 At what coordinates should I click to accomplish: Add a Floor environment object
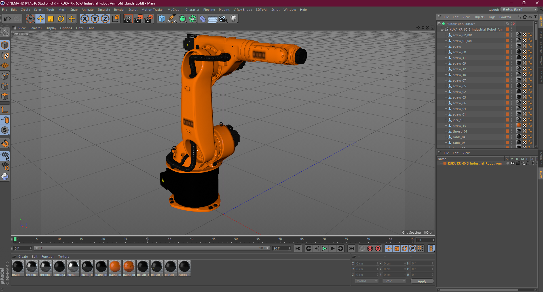pyautogui.click(x=213, y=19)
